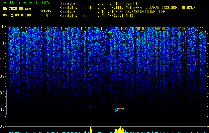Viewport: 209px width, 133px height.
Task: Click the meteor count value 6
Action: point(47,15)
